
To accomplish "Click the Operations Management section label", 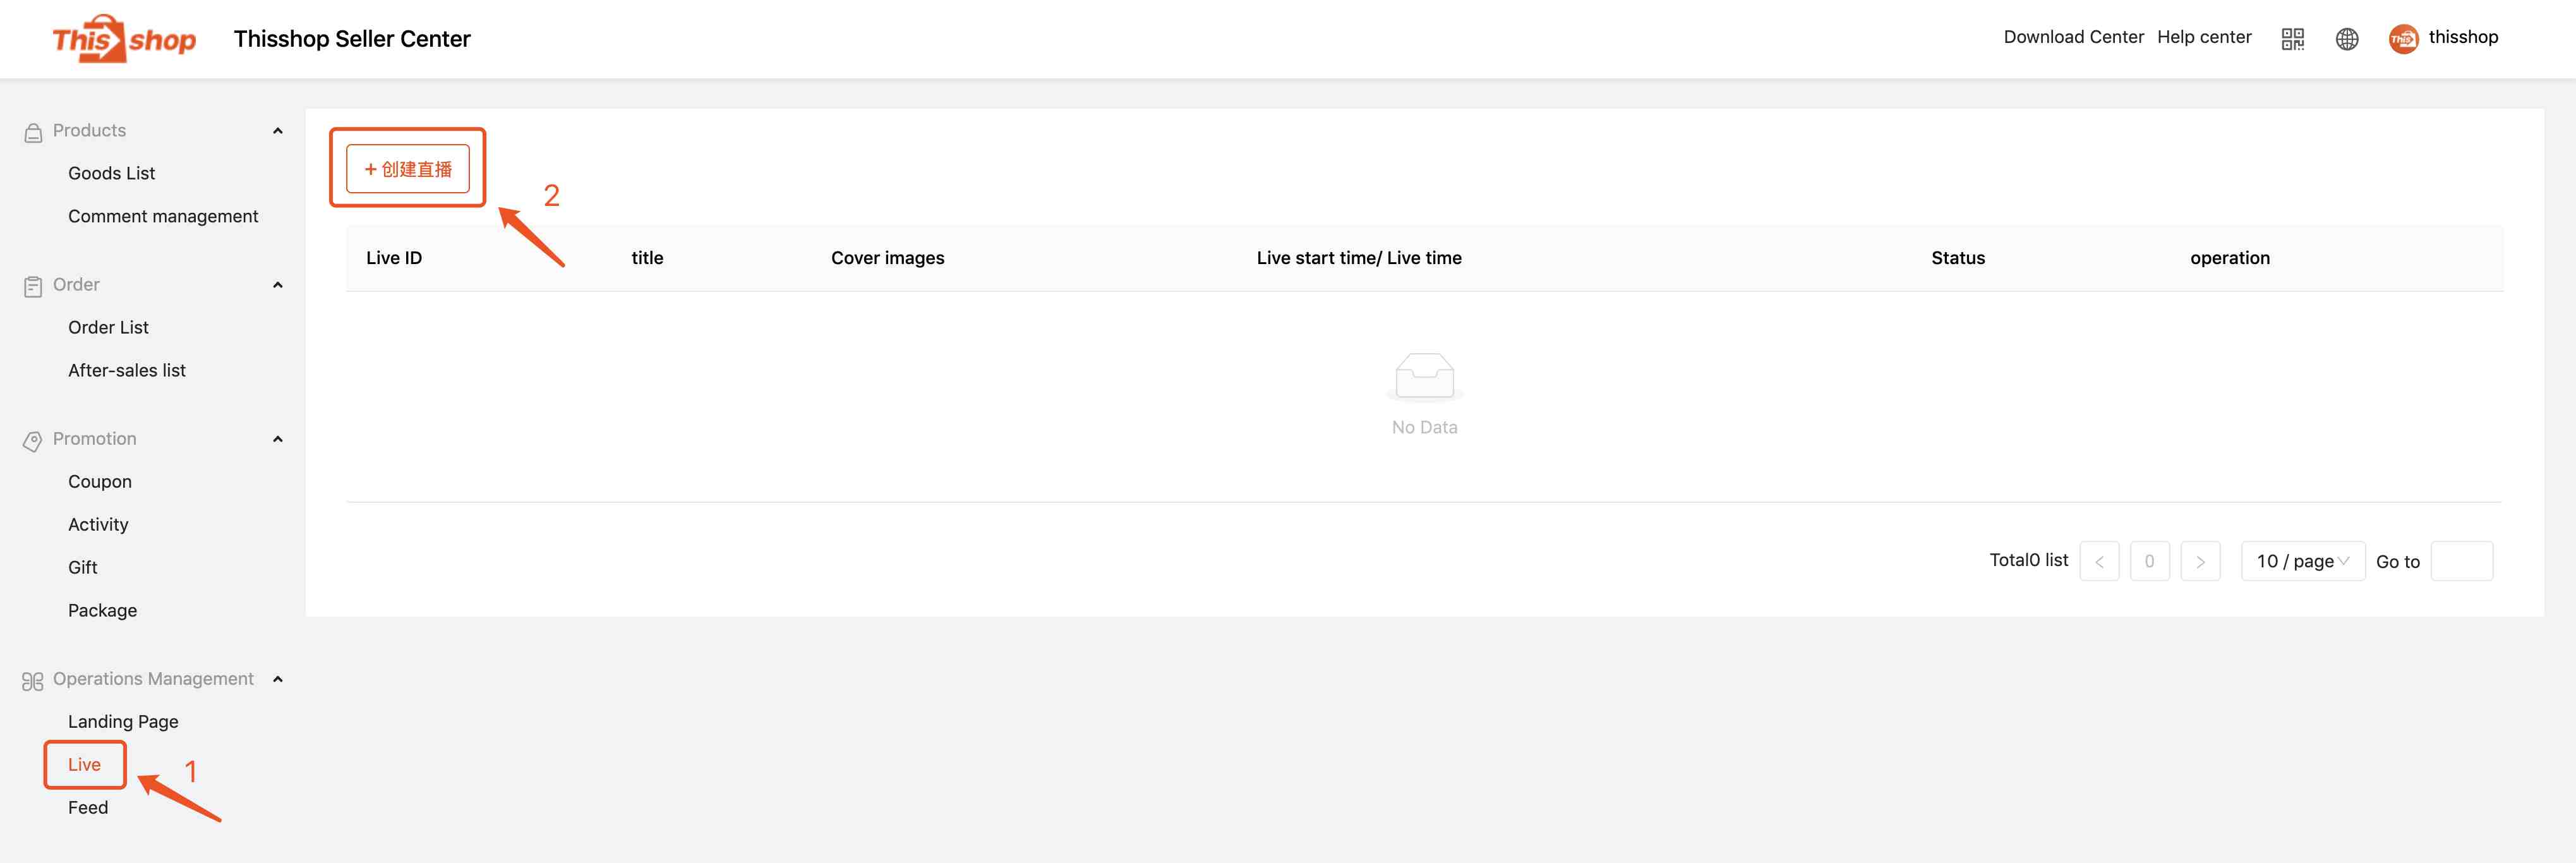I will (x=153, y=679).
